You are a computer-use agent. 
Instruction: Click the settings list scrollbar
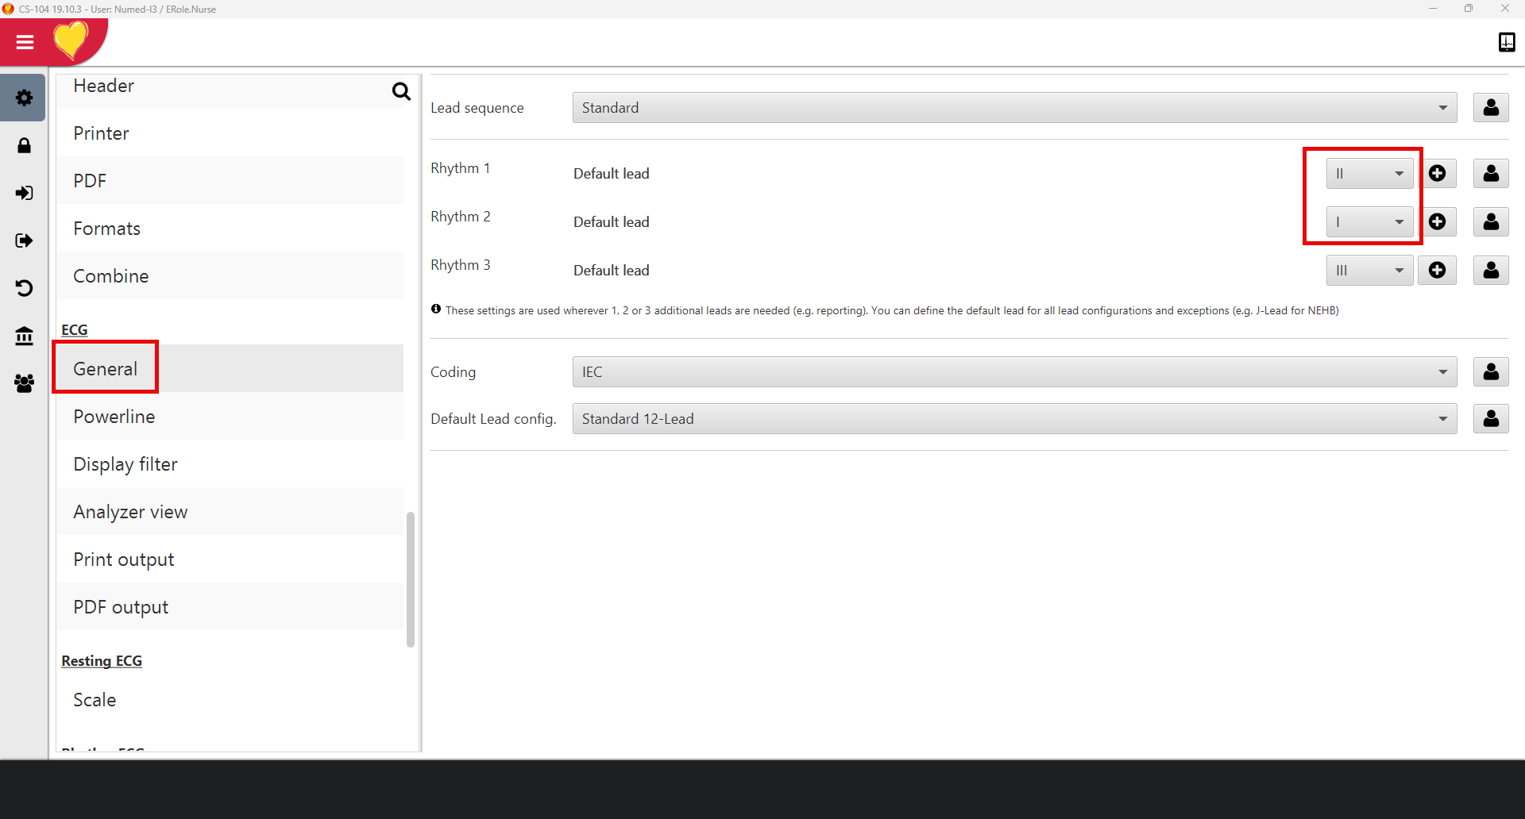411,579
